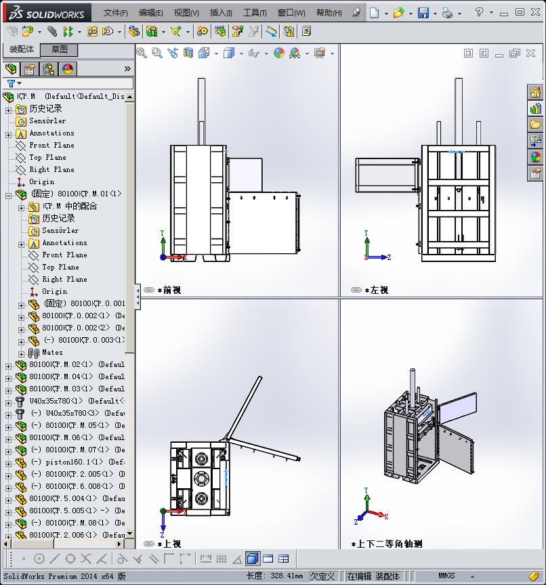Open 帮助(H) menu
Image resolution: width=546 pixels, height=585 pixels.
[x=329, y=13]
